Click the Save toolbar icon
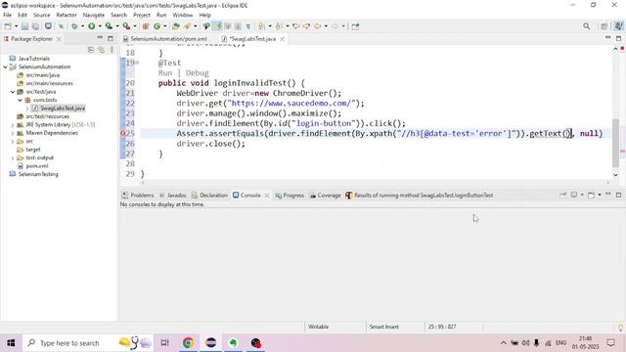The width and height of the screenshot is (626, 352). click(x=24, y=26)
